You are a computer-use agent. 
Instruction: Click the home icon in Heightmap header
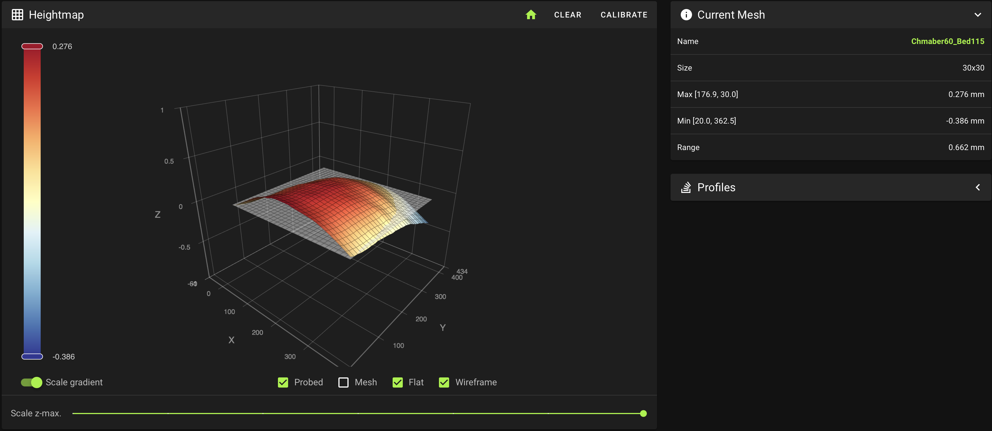click(531, 15)
